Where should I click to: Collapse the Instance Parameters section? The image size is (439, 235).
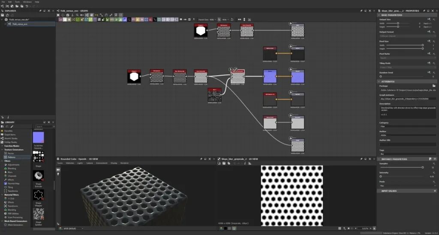coord(379,159)
